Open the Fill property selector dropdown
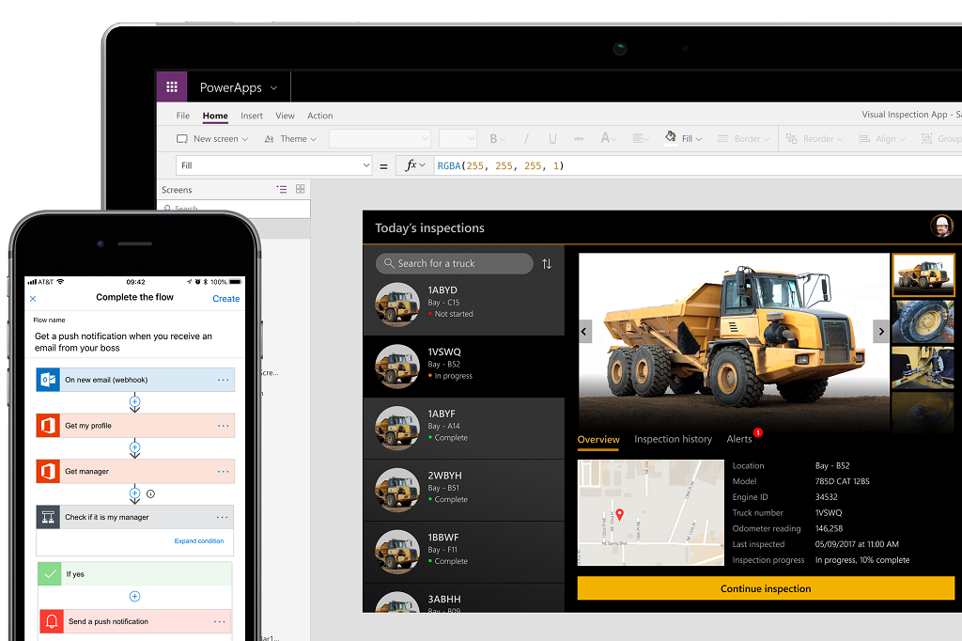Screen dimensions: 962x641 coord(273,165)
